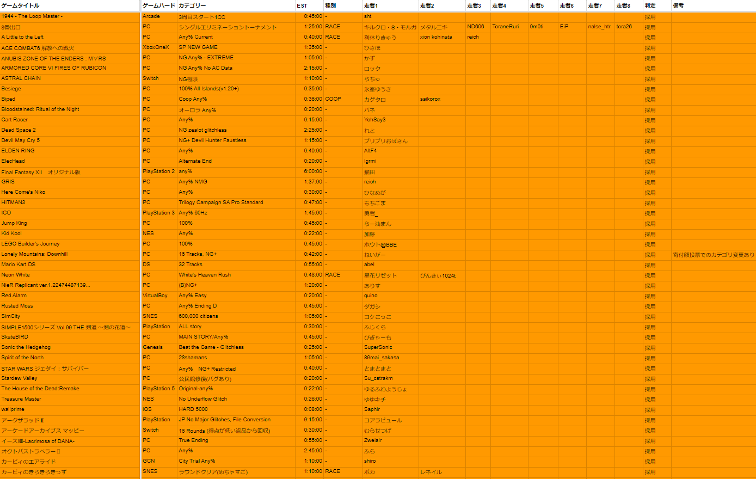756x479 pixels.
Task: Click the JP No Major Glitches, File Conversion cell
Action: 236,420
